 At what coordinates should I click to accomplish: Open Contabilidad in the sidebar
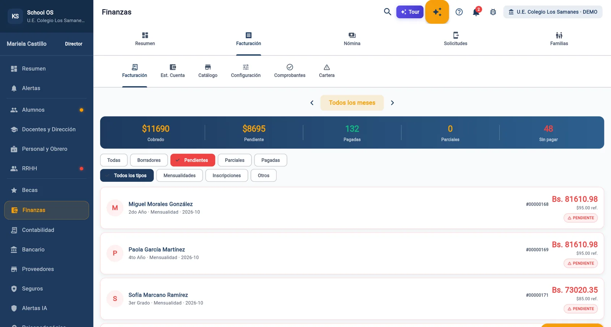point(47,230)
